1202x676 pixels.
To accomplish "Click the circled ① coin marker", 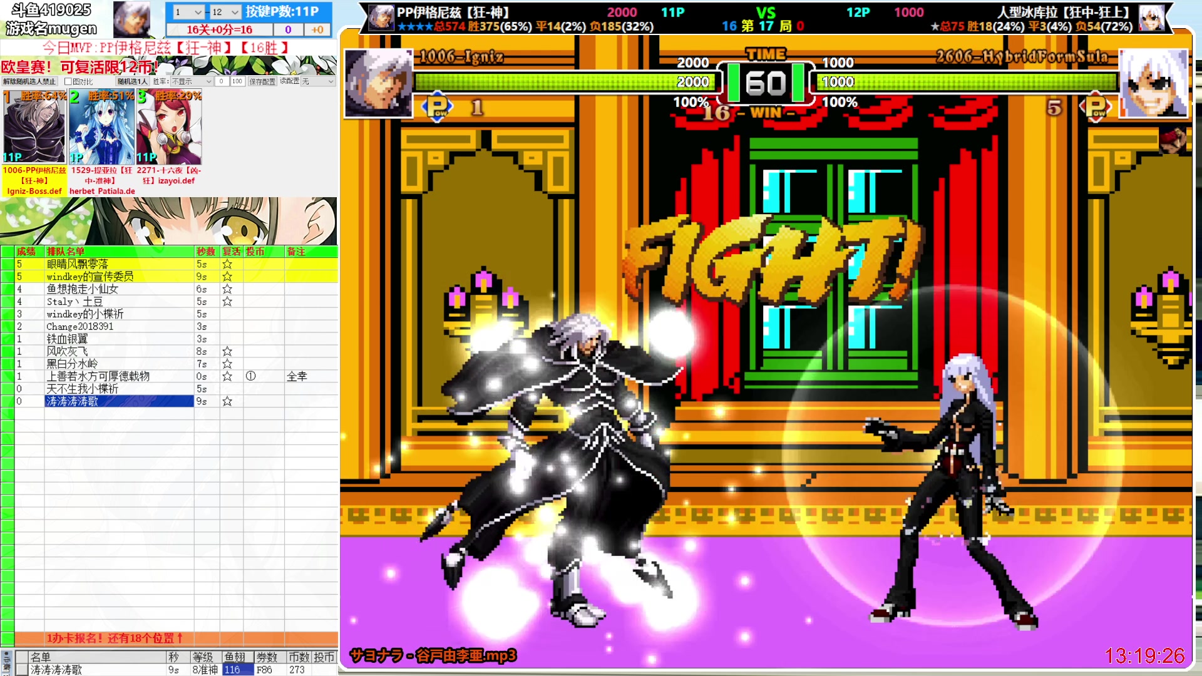I will [x=250, y=376].
